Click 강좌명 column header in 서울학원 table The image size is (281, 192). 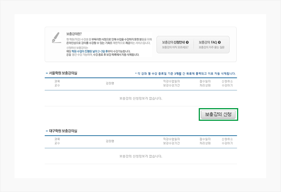(110, 83)
